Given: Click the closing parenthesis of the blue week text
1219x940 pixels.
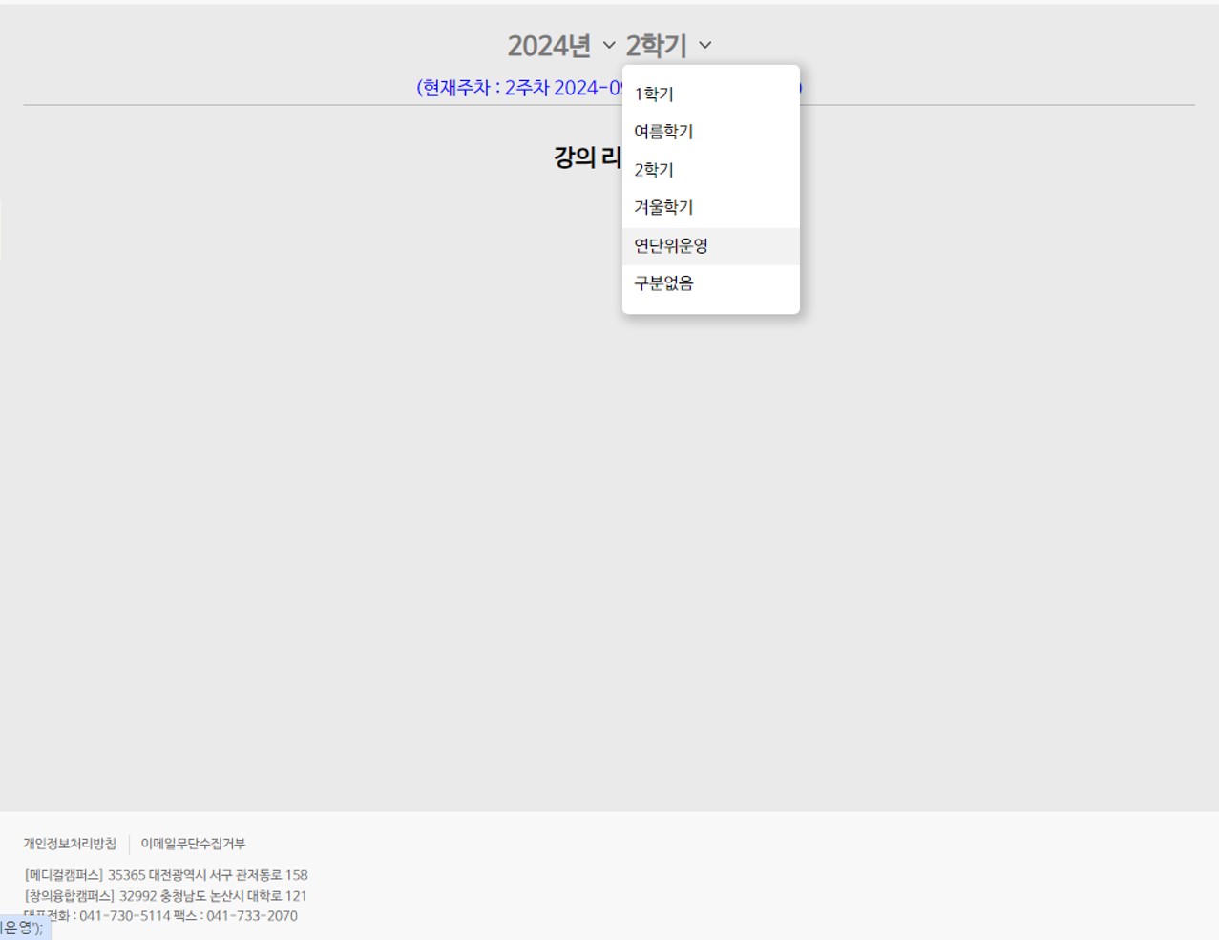Looking at the screenshot, I should coord(800,88).
